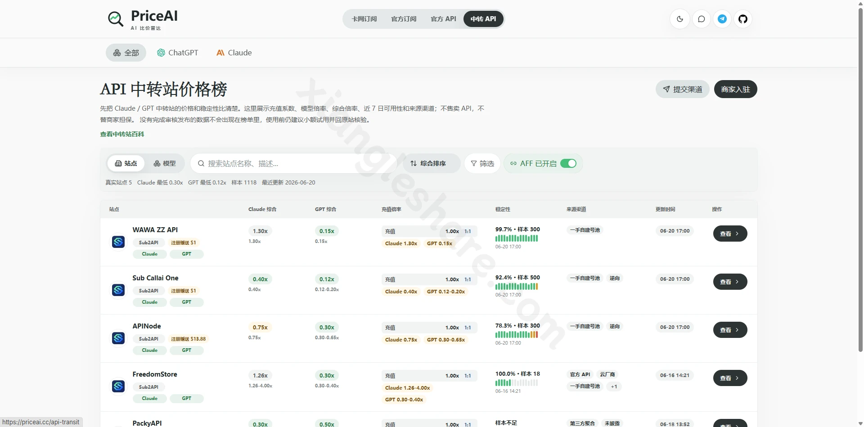This screenshot has height=427, width=864.
Task: Click 查看 for WAWA ZZ API
Action: [x=730, y=234]
